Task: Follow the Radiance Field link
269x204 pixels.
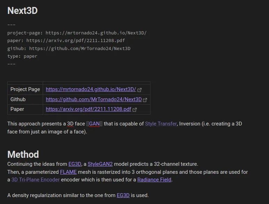Action: point(154,180)
